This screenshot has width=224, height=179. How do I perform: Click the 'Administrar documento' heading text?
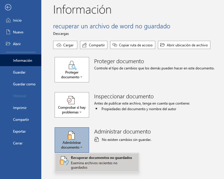click(x=122, y=132)
